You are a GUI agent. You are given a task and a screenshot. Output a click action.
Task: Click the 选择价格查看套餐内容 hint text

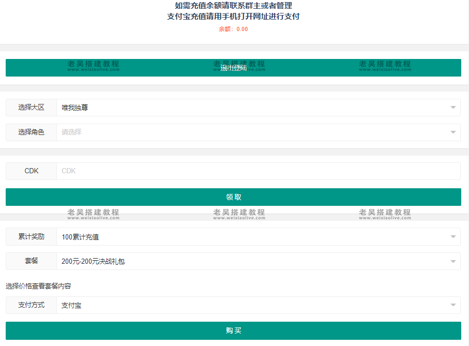pyautogui.click(x=39, y=285)
